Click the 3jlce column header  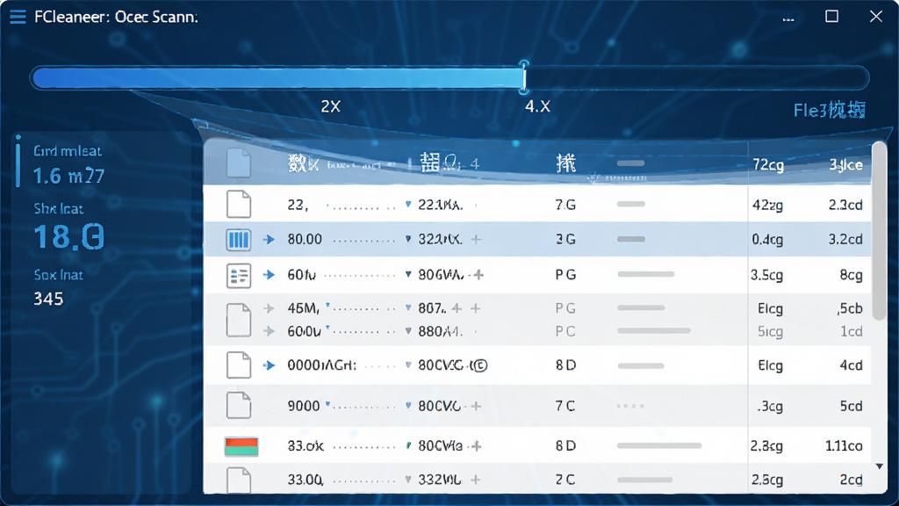point(845,164)
